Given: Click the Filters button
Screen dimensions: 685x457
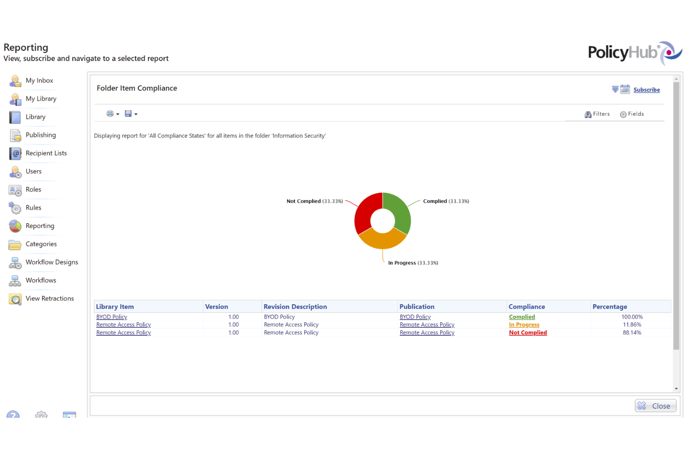Looking at the screenshot, I should point(597,114).
